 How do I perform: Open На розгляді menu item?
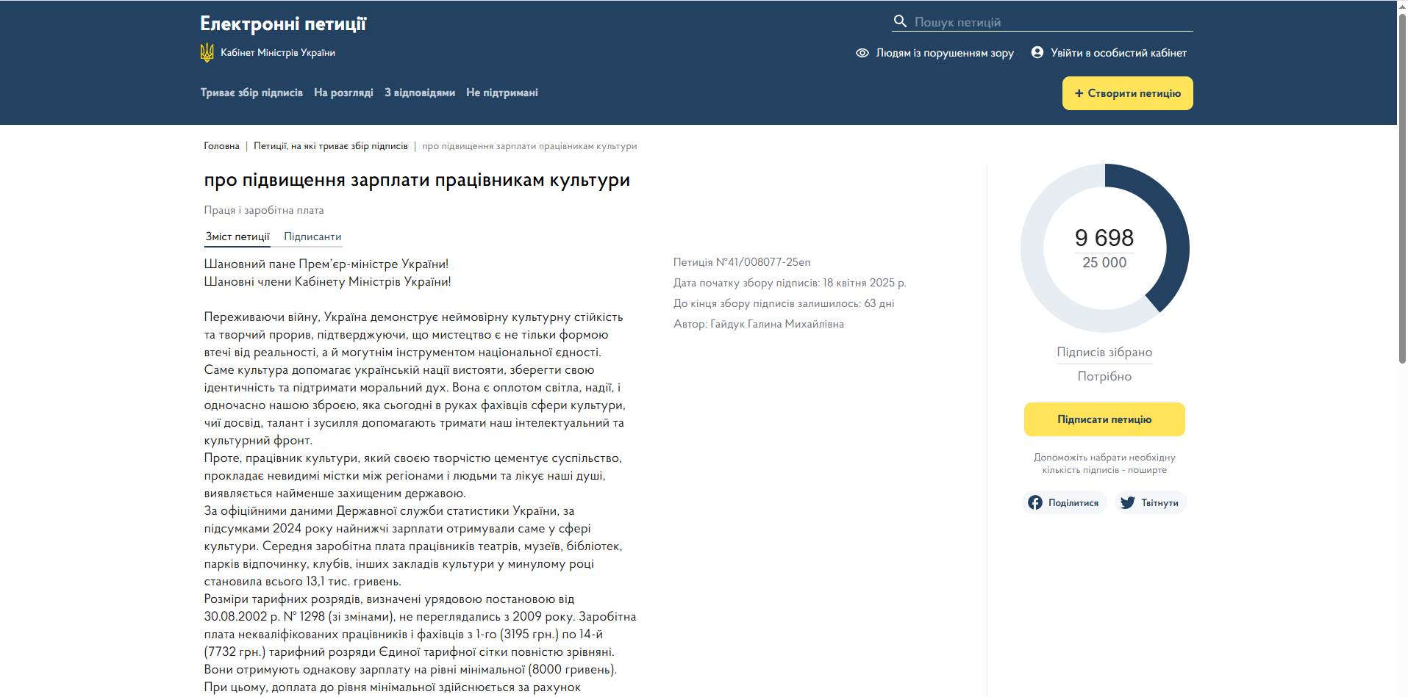(343, 93)
